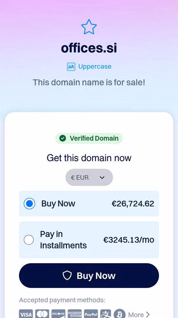The image size is (178, 318).
Task: Click the Visa payment icon
Action: pos(26,314)
